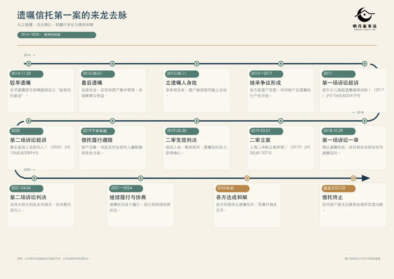Click the 2014—2025 案件时间线 pill
The image size is (394, 279).
(57, 35)
